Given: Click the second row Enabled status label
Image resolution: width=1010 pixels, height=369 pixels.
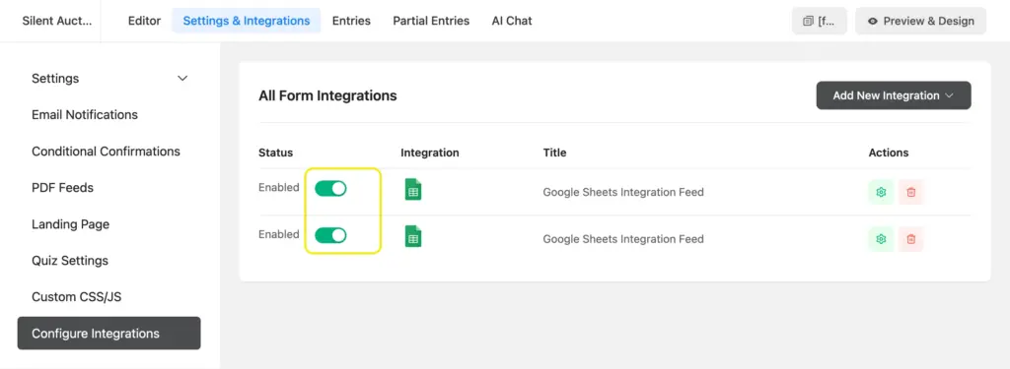Looking at the screenshot, I should click(x=279, y=234).
